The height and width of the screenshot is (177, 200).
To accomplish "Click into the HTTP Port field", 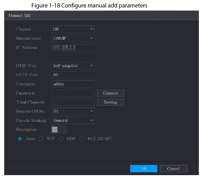I will click(x=73, y=75).
